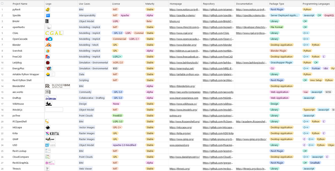Image resolution: width=335 pixels, height=171 pixels.
Task: Click the pyRevit logo thumbnail
Action: point(48,9)
